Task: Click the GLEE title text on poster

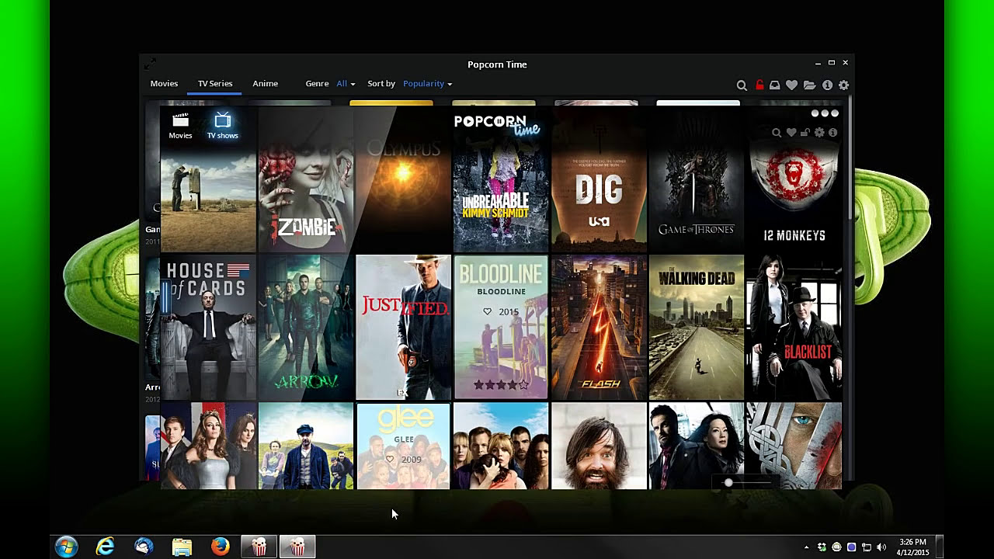Action: 404,439
